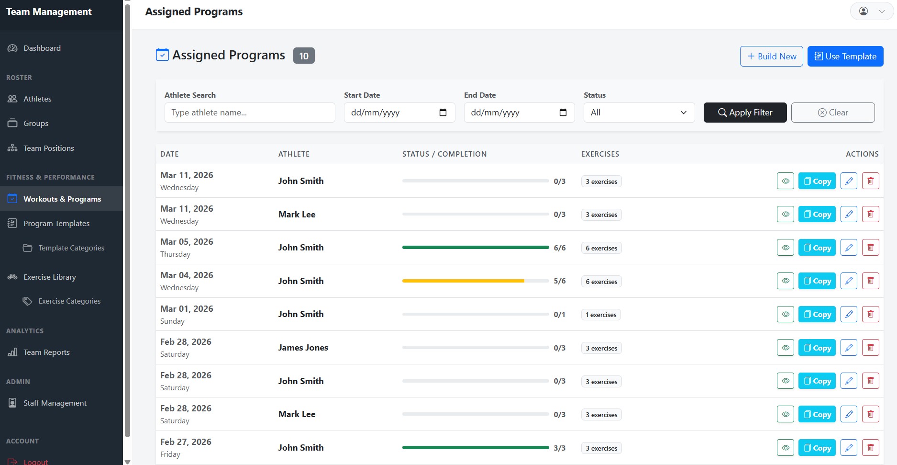Click the green 6/6 progress bar for Mar 05
This screenshot has width=897, height=465.
(x=476, y=248)
